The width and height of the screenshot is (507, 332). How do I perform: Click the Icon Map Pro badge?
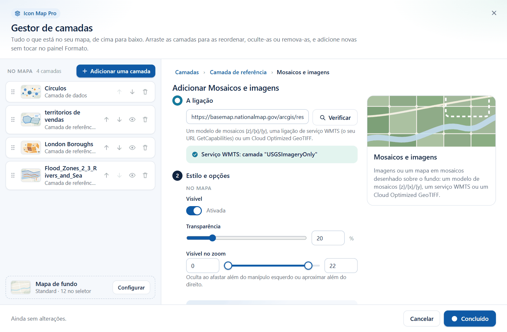(x=36, y=13)
